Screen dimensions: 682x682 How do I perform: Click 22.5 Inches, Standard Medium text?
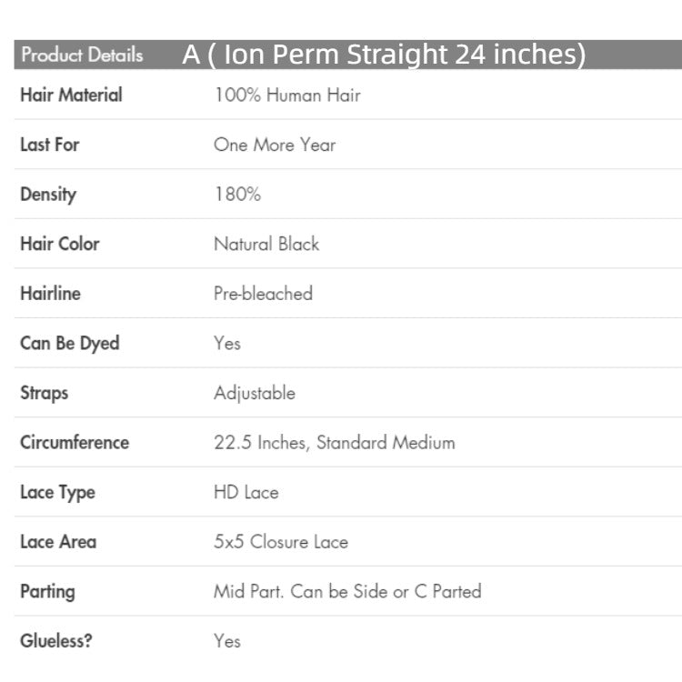(x=334, y=443)
